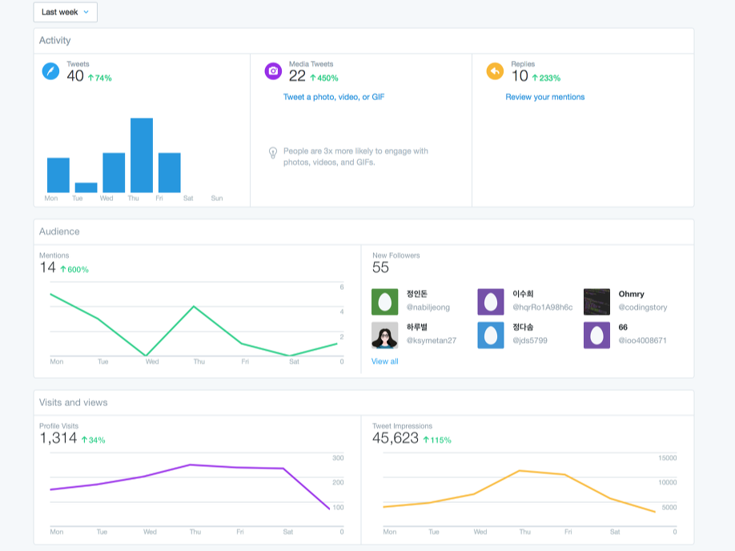Open the avatar of follower @jds5799
Screen dimensions: 735x551
tap(491, 336)
